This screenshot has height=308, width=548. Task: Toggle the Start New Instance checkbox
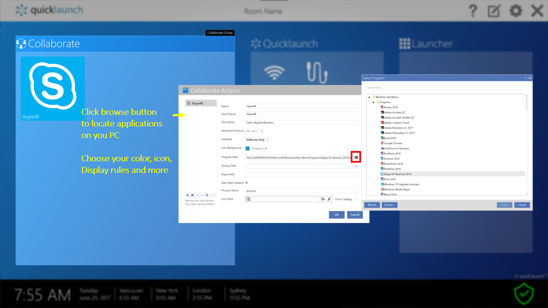[x=246, y=183]
